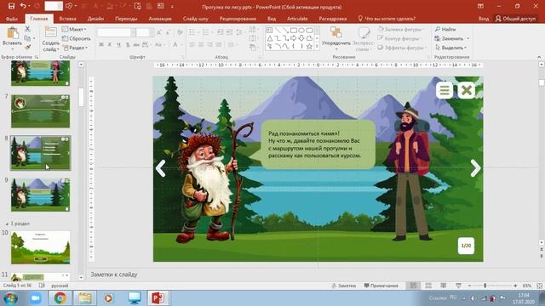Click the Вход sign-in link
This screenshot has height=306, width=545.
coord(484,19)
